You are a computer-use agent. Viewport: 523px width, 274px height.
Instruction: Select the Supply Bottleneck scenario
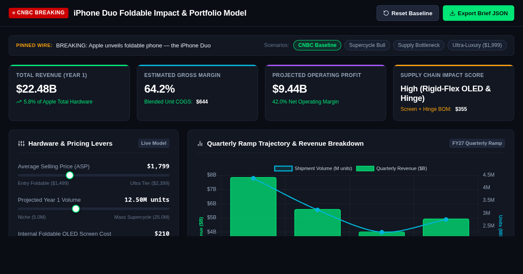pyautogui.click(x=419, y=45)
